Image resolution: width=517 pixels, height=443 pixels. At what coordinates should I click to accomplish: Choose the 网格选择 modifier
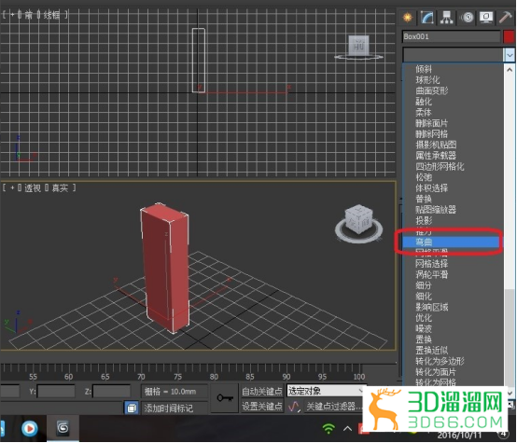[x=431, y=264]
